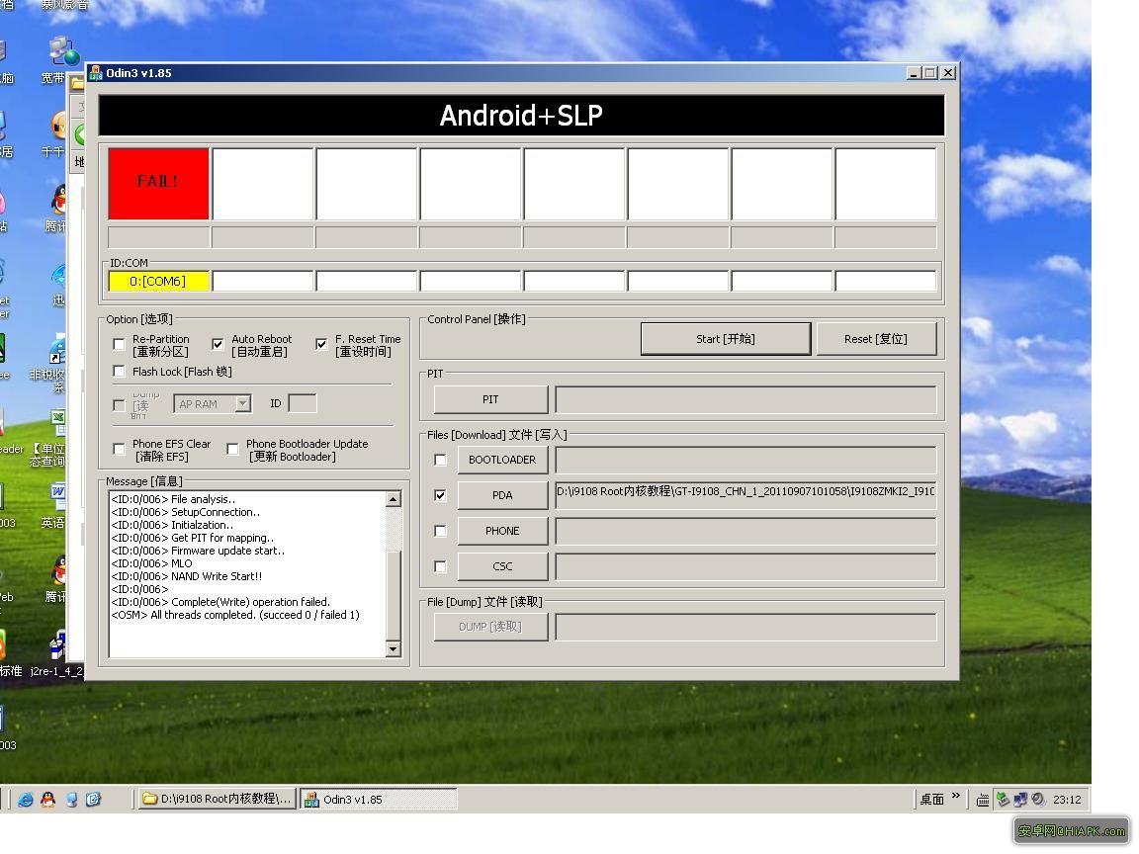Viewport: 1139px width, 854px height.
Task: Click the keyboard input tray icon
Action: pos(983,801)
